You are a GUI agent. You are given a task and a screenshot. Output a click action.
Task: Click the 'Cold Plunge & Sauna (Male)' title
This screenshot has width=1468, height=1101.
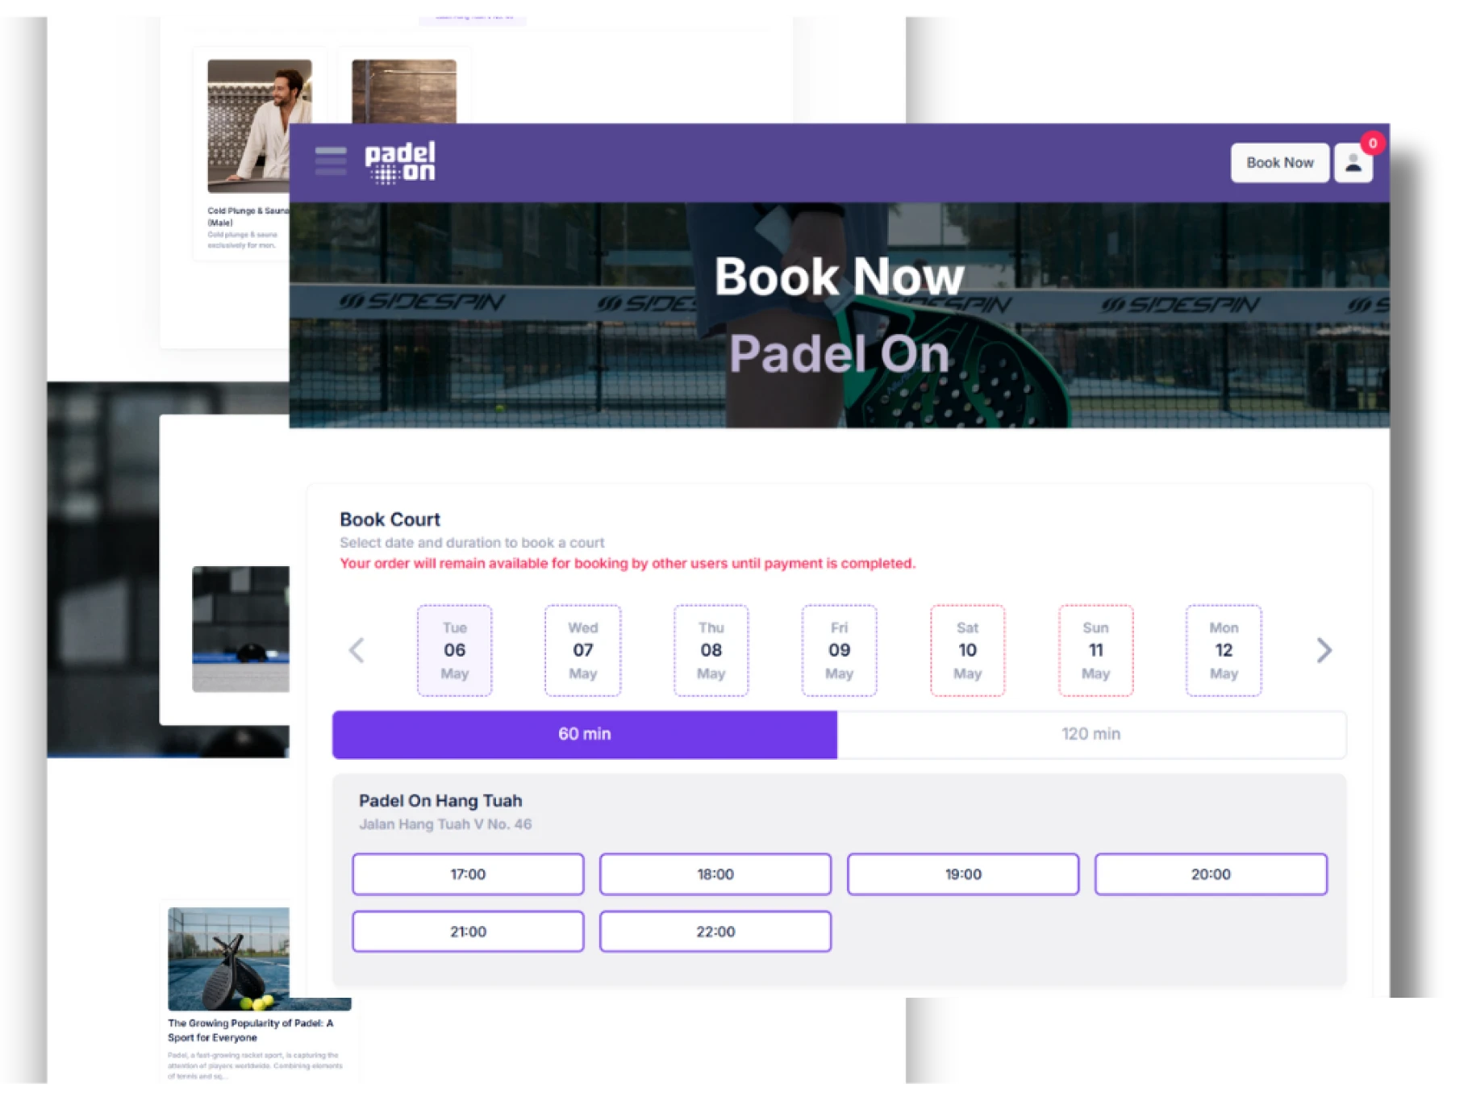tap(248, 216)
